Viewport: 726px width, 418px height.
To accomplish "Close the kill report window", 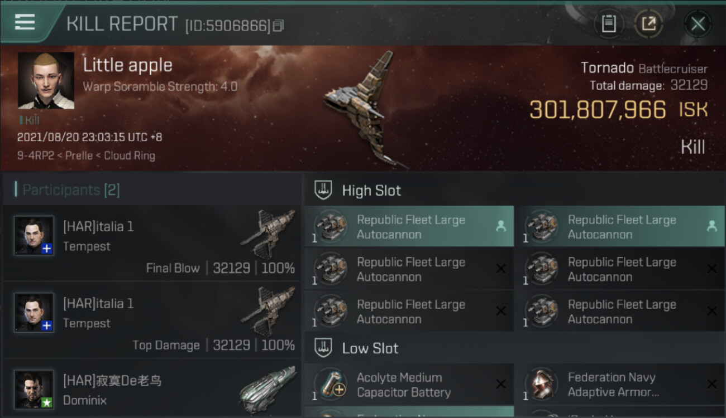I will pos(698,24).
